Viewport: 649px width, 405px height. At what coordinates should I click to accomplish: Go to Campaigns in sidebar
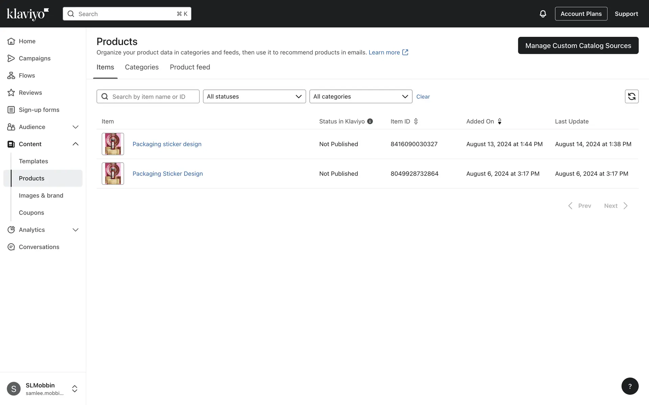pos(34,58)
